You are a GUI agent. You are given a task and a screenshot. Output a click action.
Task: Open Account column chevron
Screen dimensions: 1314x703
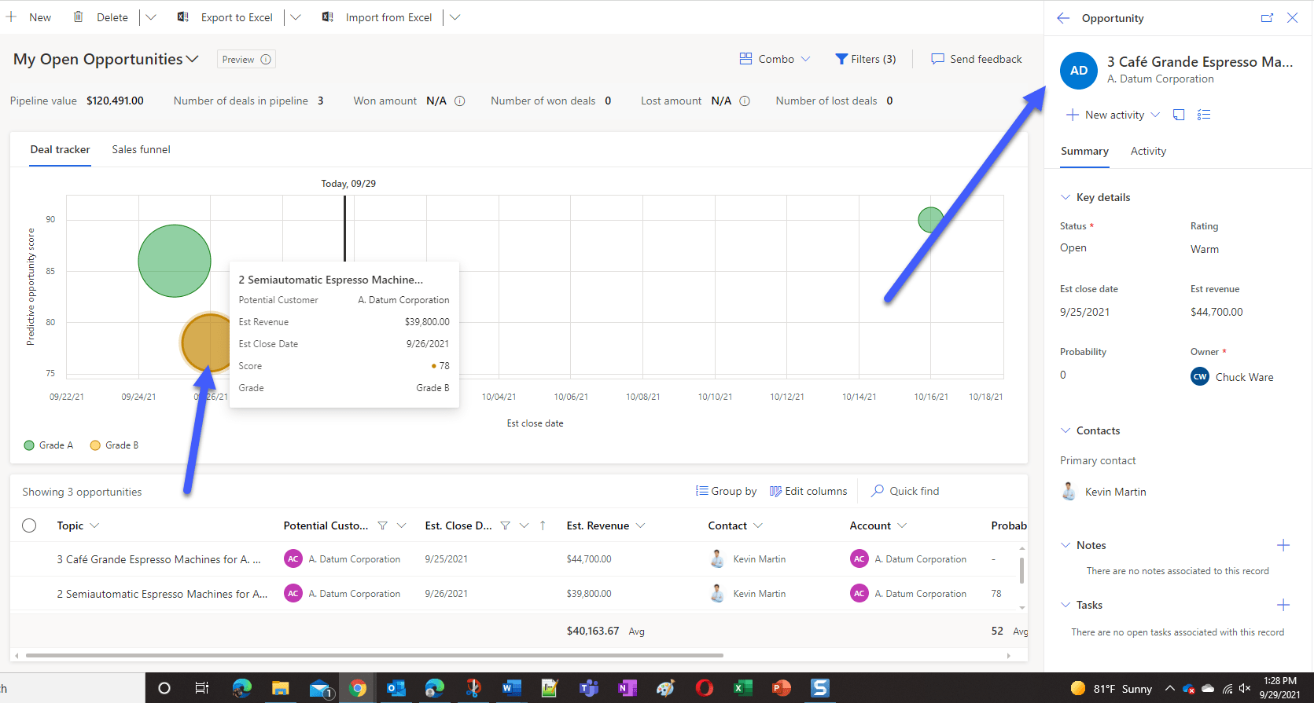point(902,525)
